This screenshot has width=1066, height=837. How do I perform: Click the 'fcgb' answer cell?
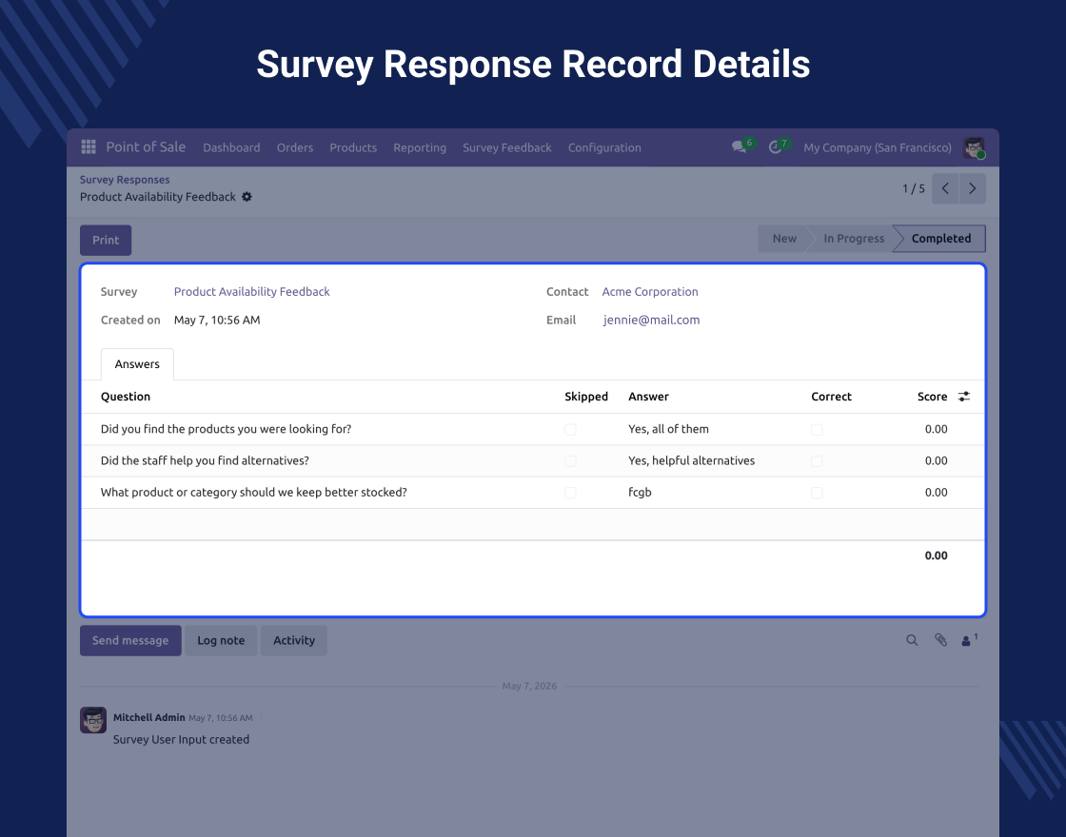(640, 493)
